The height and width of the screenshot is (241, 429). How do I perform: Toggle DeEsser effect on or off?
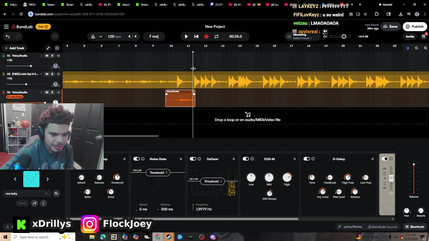(193, 159)
